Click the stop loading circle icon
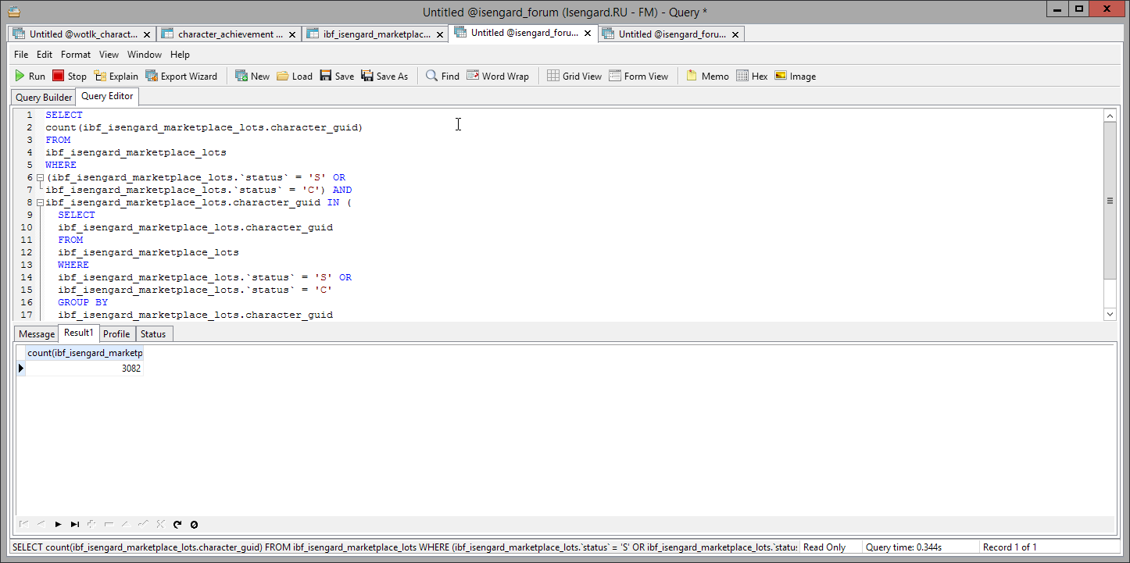The image size is (1130, 563). 195,524
